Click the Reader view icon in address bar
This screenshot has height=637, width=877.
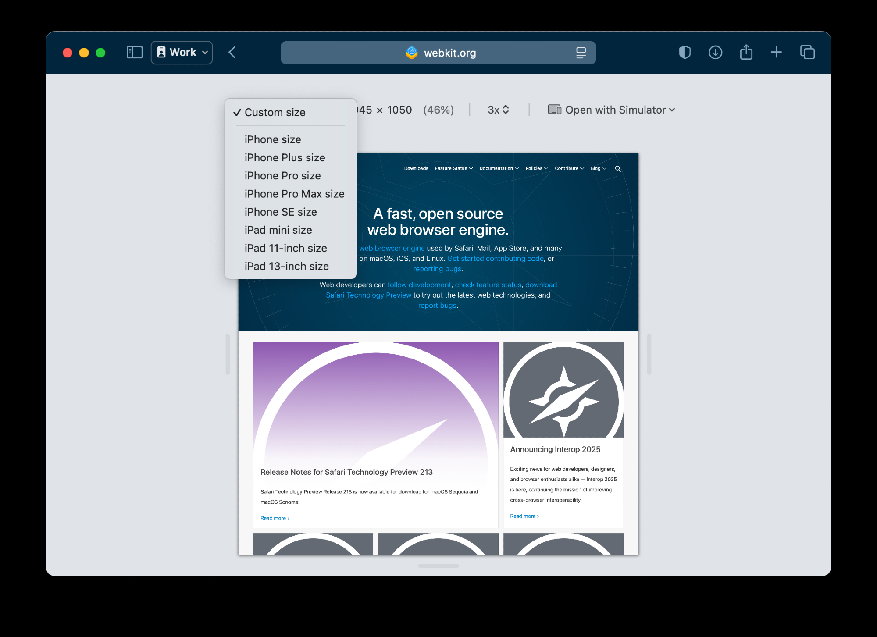click(x=581, y=53)
